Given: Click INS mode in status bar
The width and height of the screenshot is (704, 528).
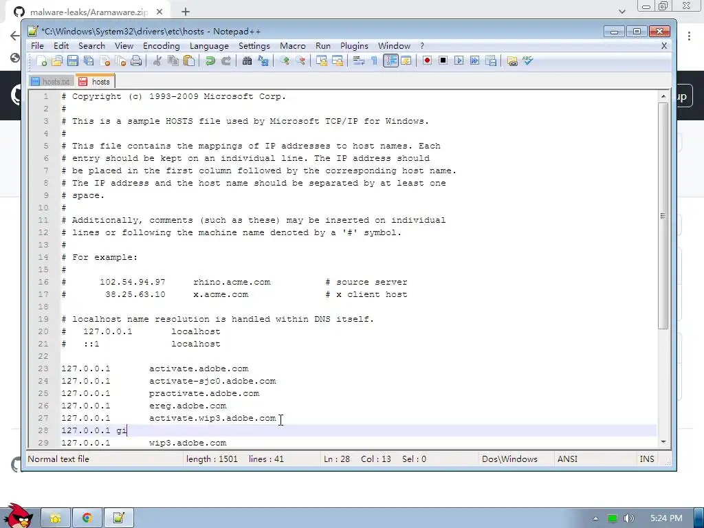Looking at the screenshot, I should 646,459.
